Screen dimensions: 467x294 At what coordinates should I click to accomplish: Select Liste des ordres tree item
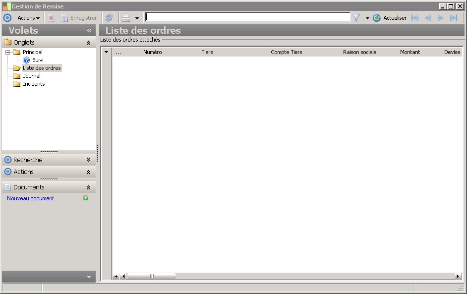(42, 68)
